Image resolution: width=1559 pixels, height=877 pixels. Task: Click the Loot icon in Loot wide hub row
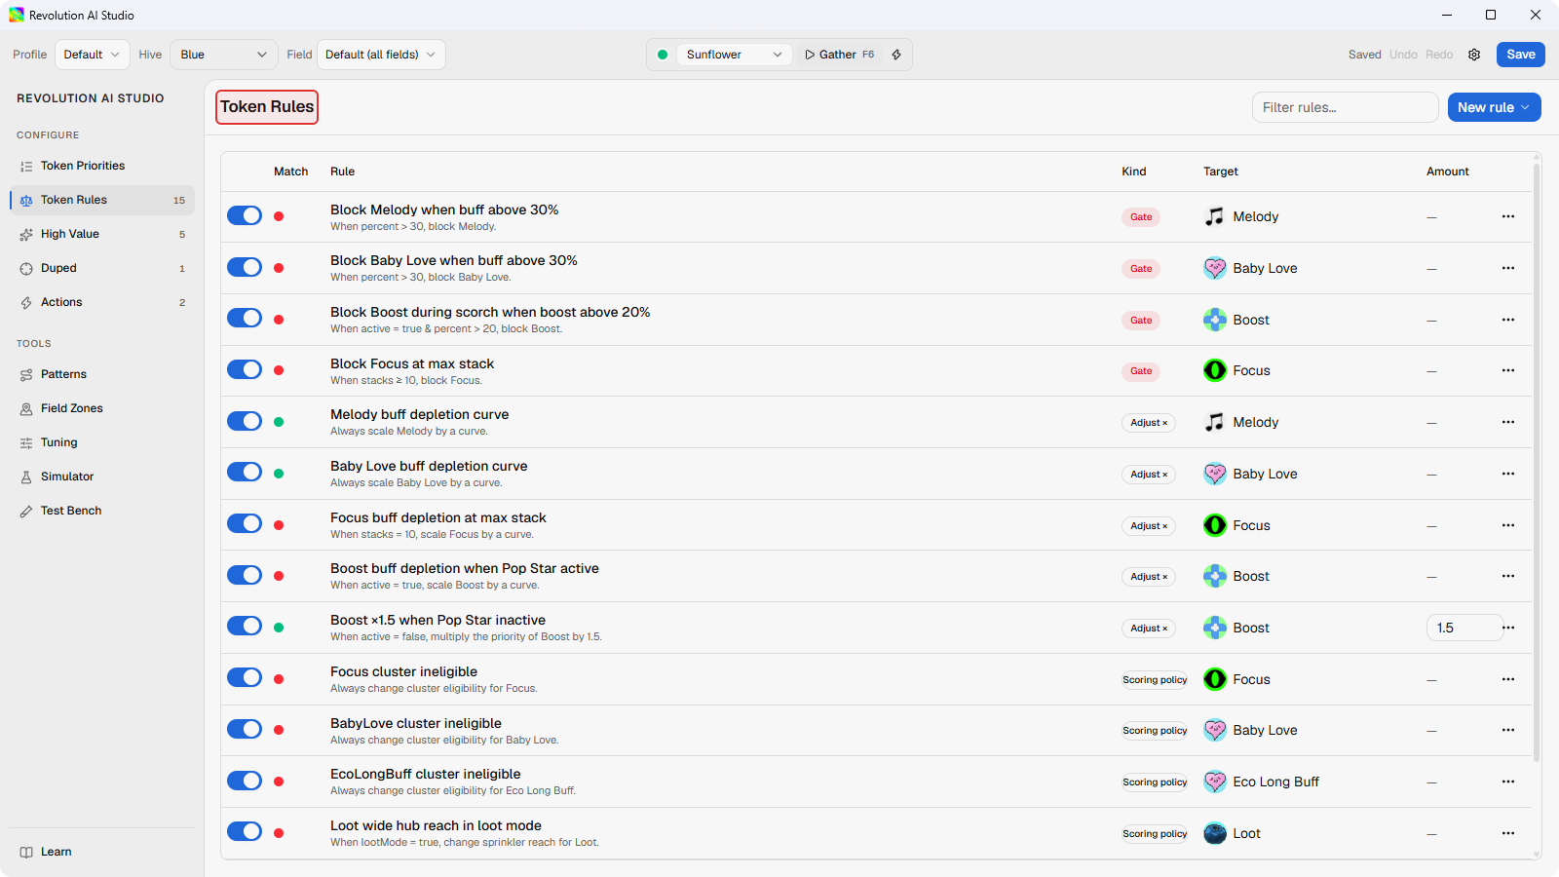pyautogui.click(x=1214, y=833)
